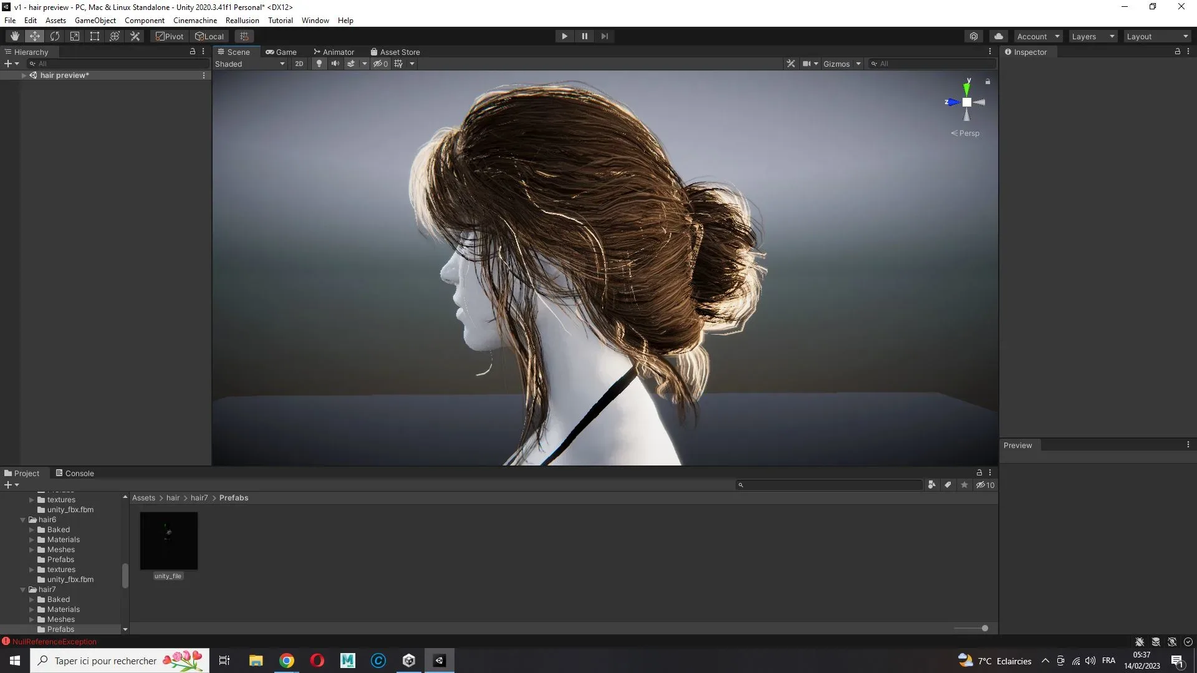The image size is (1197, 673).
Task: Open the GameObject menu
Action: (95, 20)
